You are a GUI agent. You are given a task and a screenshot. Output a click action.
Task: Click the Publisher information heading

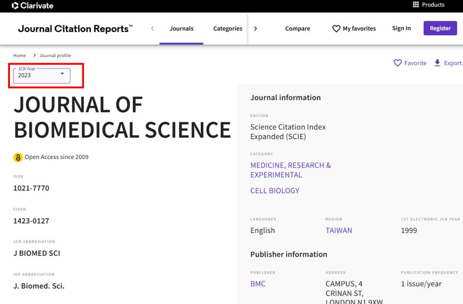tap(288, 254)
